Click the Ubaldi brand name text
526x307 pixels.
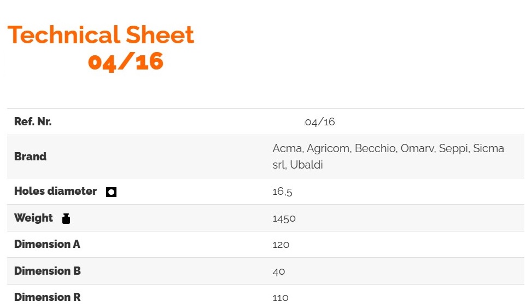coord(307,165)
